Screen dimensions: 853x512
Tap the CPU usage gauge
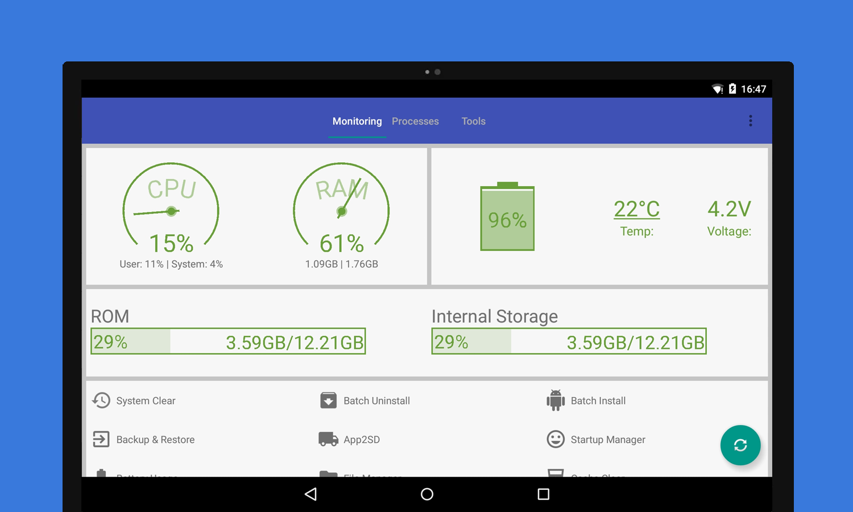tap(171, 208)
